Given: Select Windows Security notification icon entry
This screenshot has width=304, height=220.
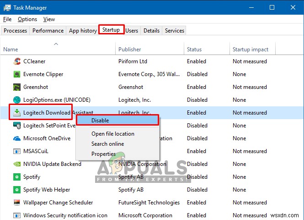Looking at the screenshot, I should (x=65, y=215).
